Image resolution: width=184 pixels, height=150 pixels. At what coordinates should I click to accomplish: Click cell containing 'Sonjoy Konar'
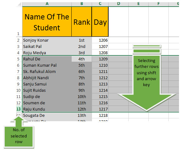pos(47,40)
